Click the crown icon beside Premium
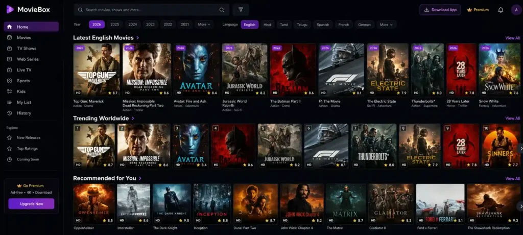523x235 pixels. 469,10
